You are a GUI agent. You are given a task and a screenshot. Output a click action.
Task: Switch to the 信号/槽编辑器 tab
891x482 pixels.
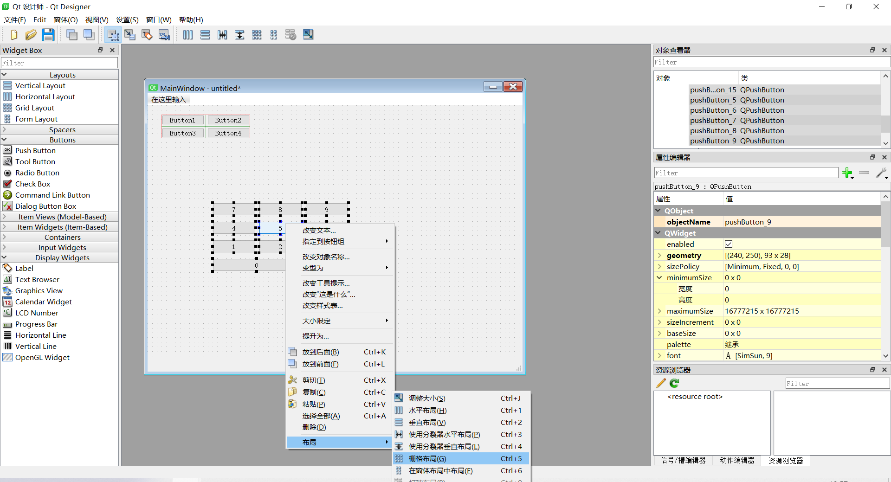click(683, 460)
